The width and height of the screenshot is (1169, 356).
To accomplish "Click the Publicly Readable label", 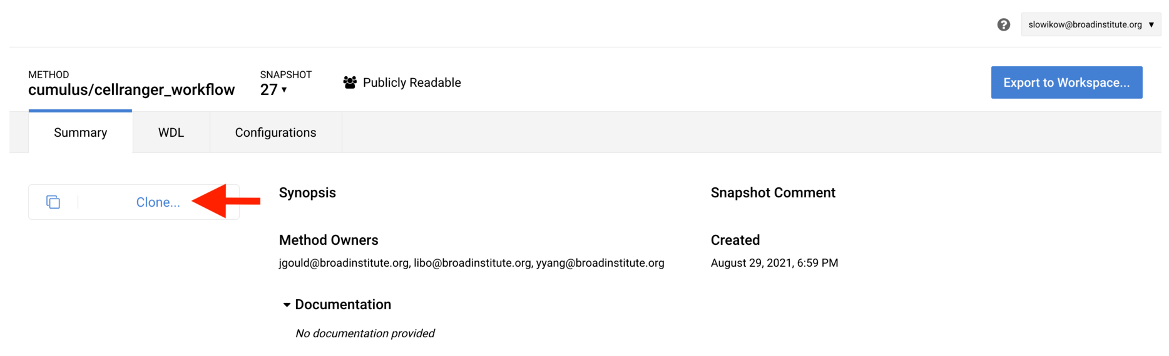I will (x=412, y=82).
